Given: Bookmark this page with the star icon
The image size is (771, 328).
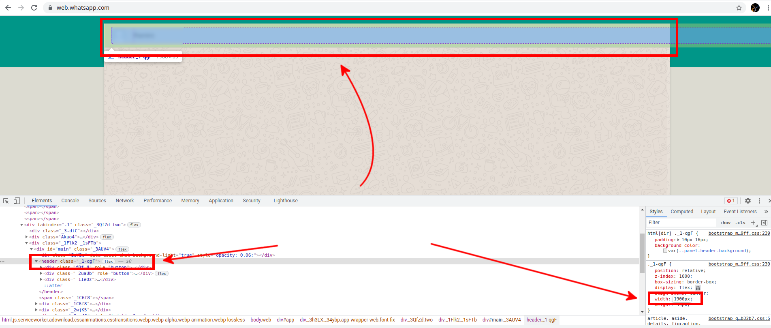Looking at the screenshot, I should click(x=739, y=8).
